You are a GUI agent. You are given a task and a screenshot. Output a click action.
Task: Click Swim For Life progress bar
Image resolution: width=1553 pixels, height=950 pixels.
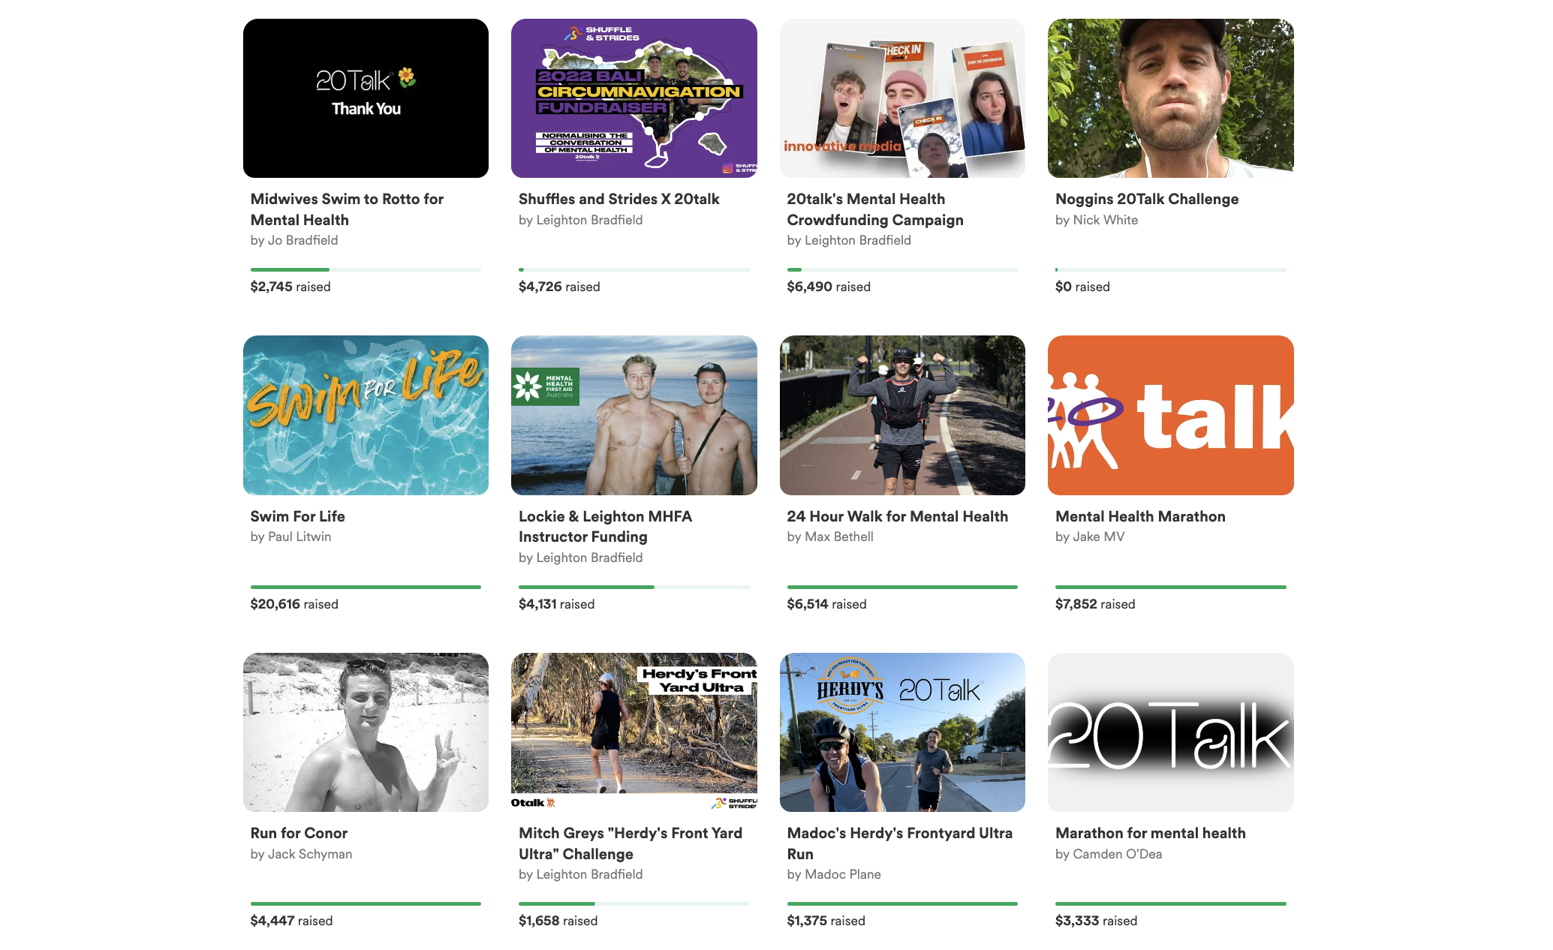click(366, 587)
